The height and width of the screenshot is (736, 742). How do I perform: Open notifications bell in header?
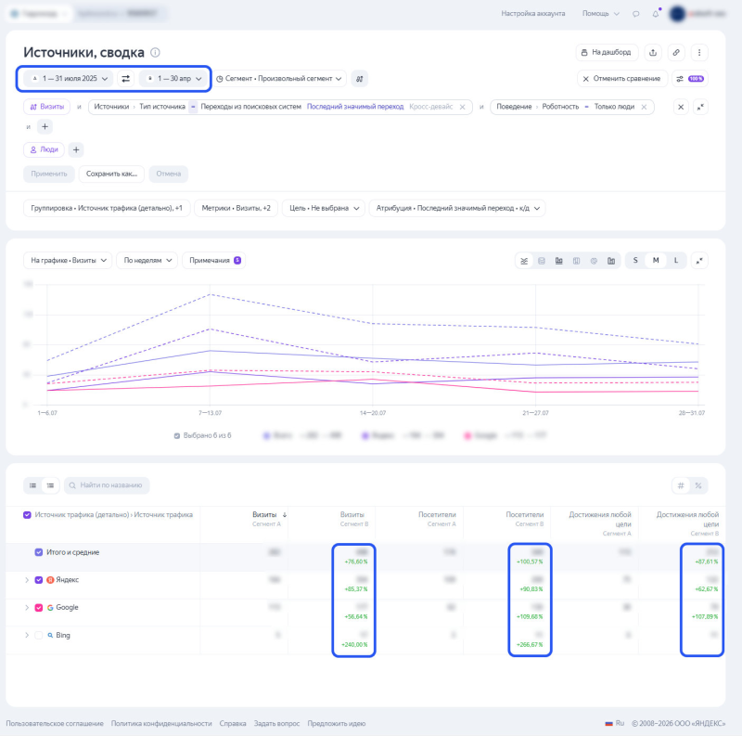click(656, 14)
